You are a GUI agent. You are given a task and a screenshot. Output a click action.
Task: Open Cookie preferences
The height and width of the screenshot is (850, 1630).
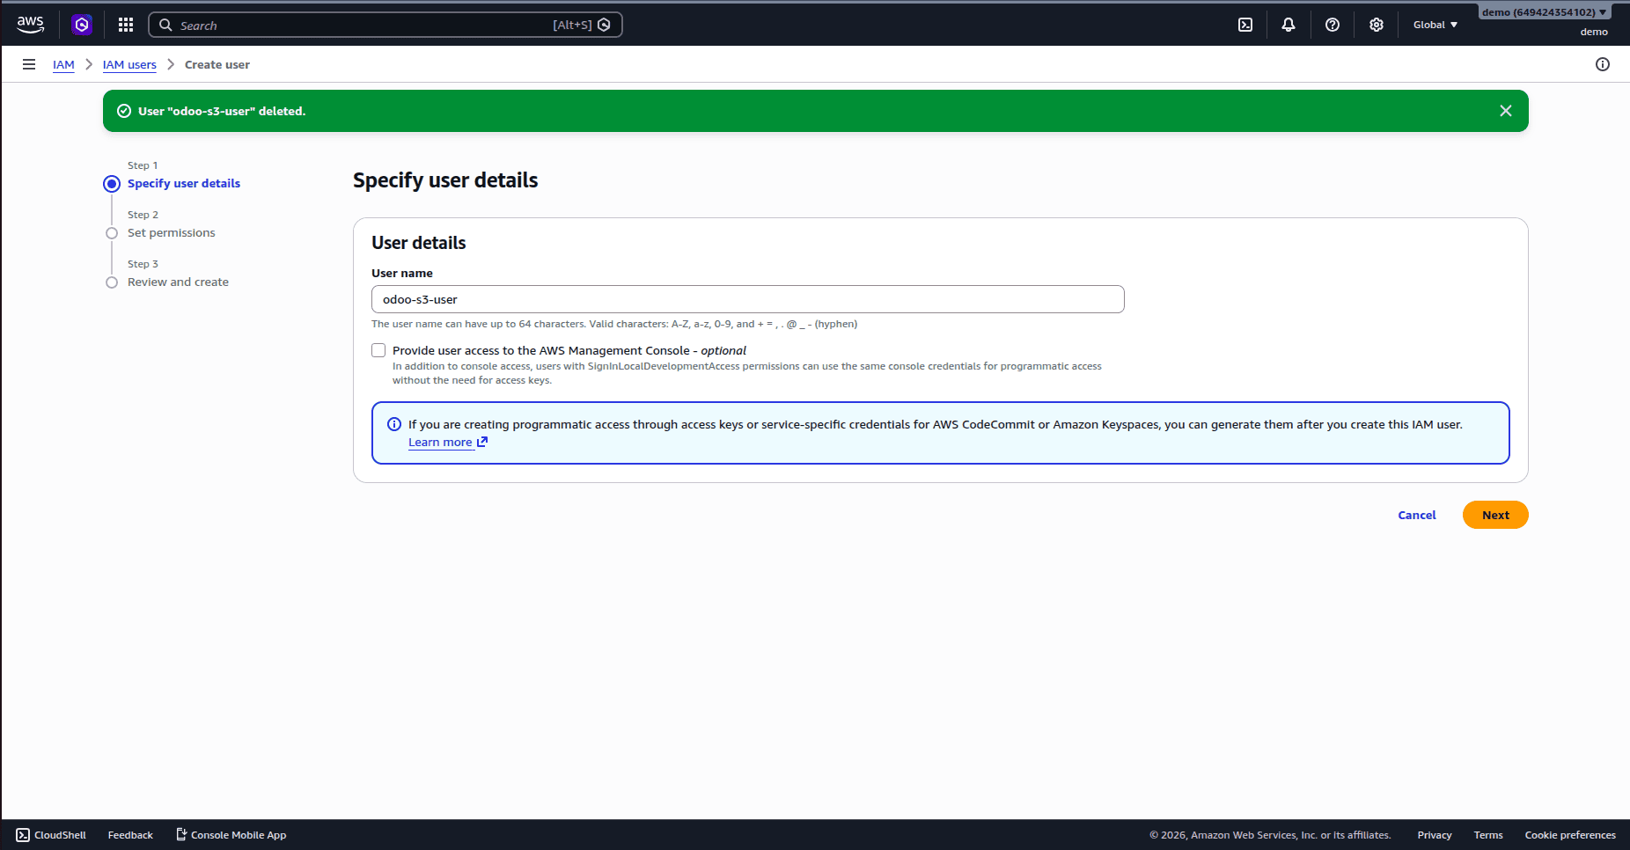(x=1570, y=835)
